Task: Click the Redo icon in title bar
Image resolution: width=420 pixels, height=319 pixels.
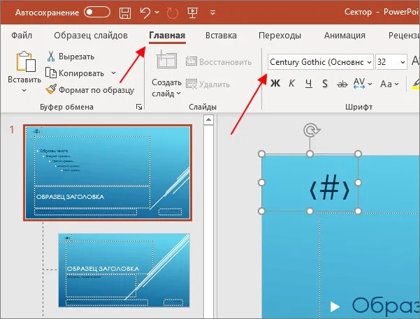Action: (x=173, y=13)
